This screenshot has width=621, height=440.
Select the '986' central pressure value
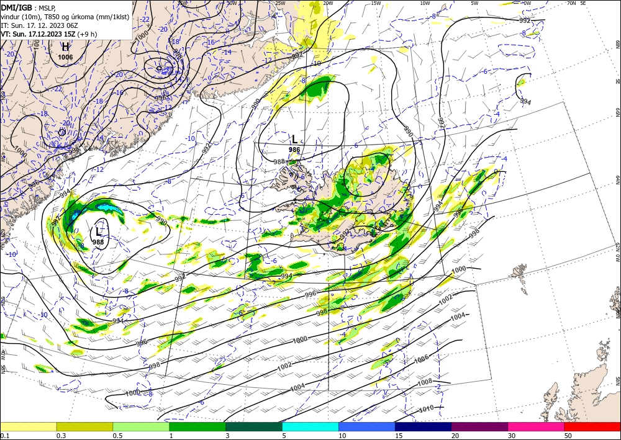pos(294,150)
